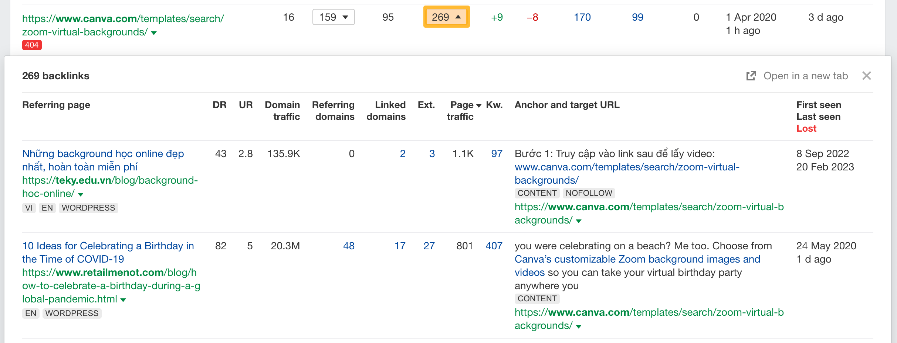Open the 99 value in top row
The width and height of the screenshot is (897, 343).
pyautogui.click(x=637, y=17)
